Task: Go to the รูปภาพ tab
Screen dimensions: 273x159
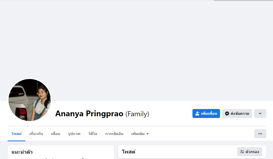Action: tap(74, 134)
